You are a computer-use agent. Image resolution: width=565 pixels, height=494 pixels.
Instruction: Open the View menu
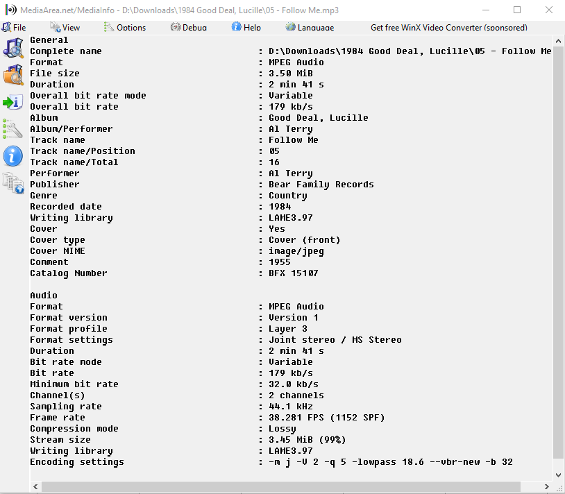tap(65, 27)
